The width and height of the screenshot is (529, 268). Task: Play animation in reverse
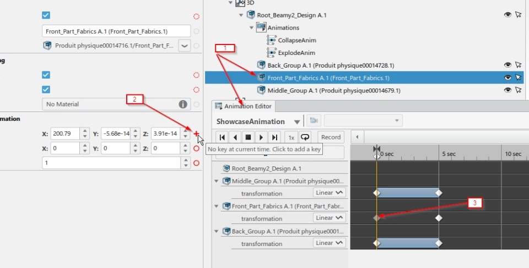235,137
